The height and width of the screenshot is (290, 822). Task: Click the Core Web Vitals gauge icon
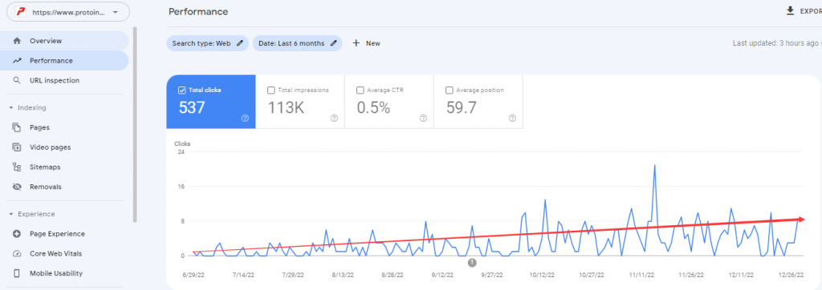click(x=18, y=254)
